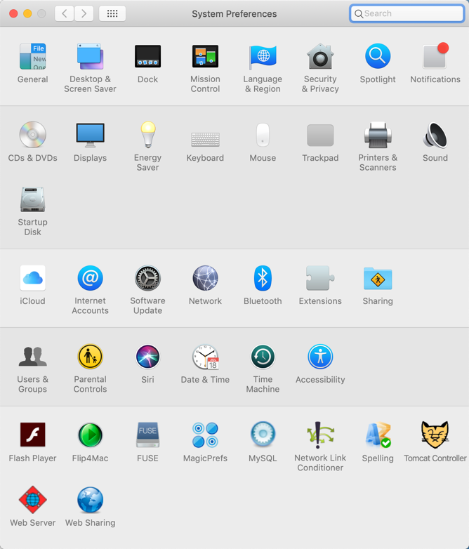Go back with the left chevron

[65, 13]
